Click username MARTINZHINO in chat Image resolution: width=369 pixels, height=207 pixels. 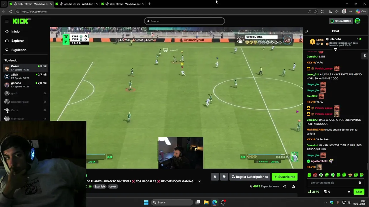point(316,130)
